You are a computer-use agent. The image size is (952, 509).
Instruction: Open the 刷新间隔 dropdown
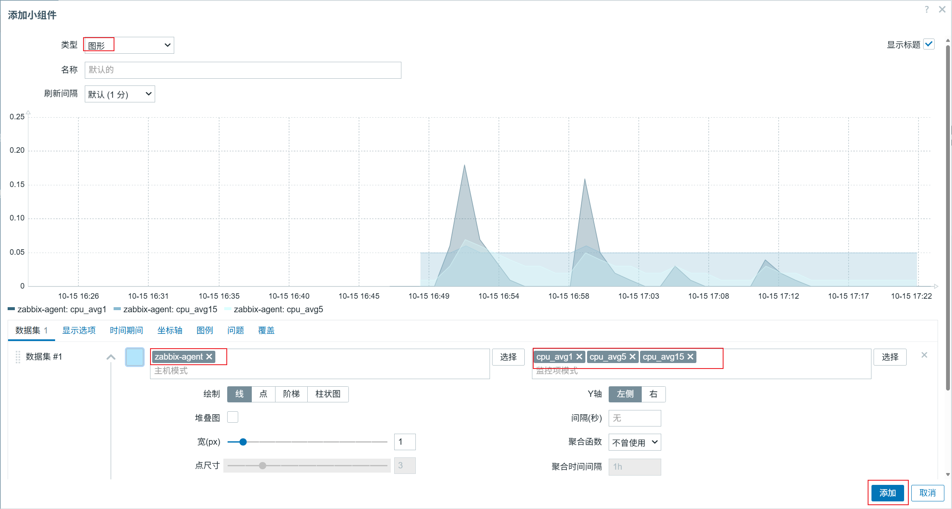click(x=120, y=94)
